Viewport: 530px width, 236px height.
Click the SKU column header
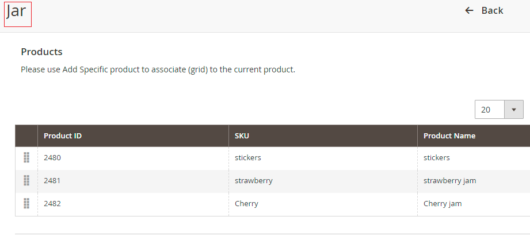242,136
